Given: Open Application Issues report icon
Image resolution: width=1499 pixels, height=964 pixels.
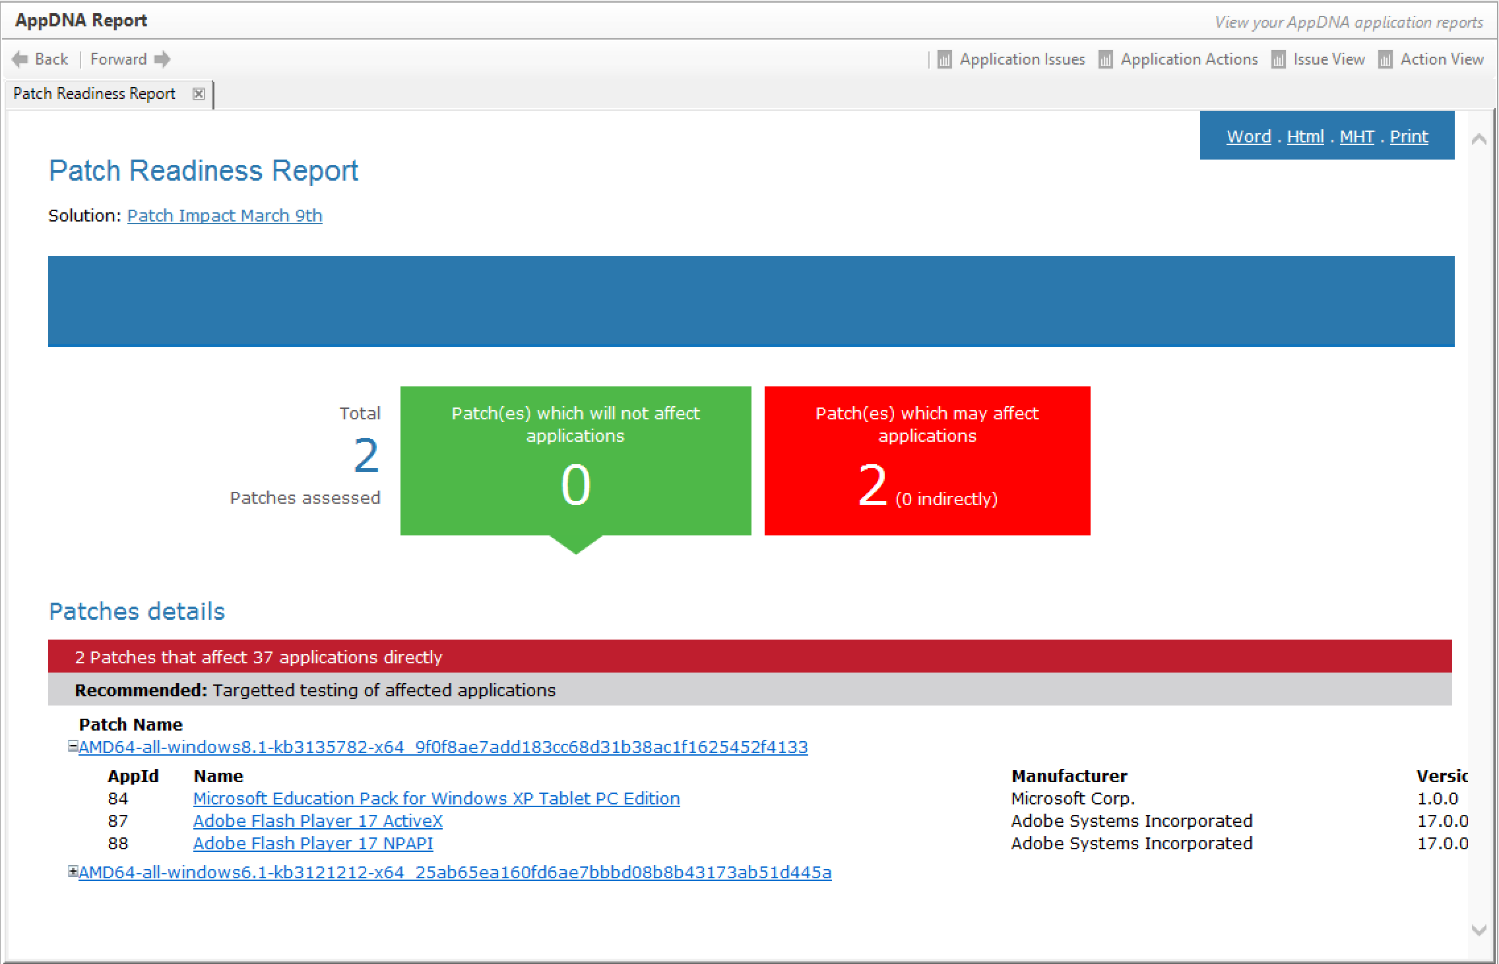Looking at the screenshot, I should pyautogui.click(x=945, y=60).
